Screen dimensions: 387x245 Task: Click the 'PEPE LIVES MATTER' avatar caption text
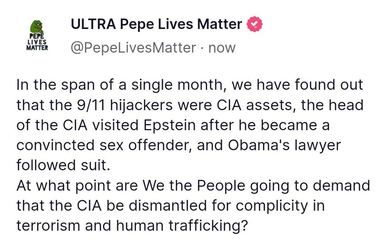(37, 42)
